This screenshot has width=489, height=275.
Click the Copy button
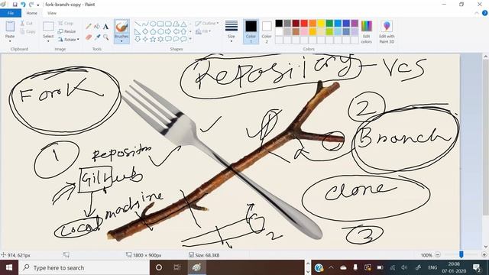(28, 31)
